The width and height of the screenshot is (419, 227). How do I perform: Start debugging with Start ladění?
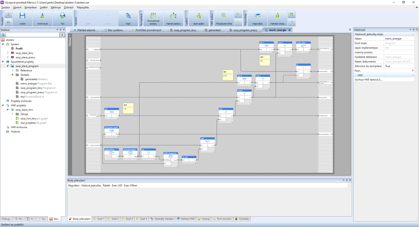pyautogui.click(x=199, y=16)
